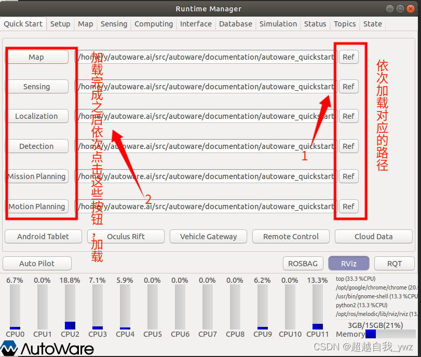Image resolution: width=421 pixels, height=357 pixels.
Task: Open the Remote Control option
Action: click(291, 236)
